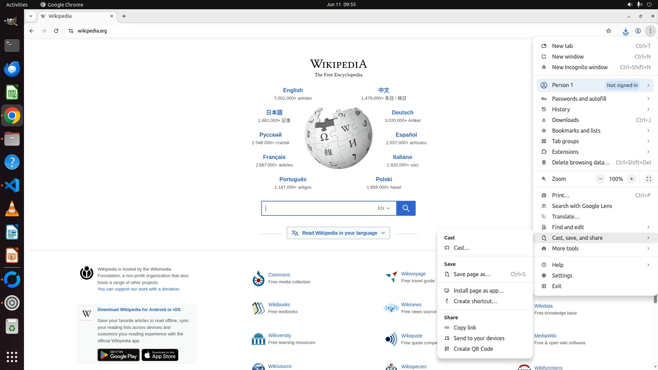Expand Read Wikipedia in your language
The height and width of the screenshot is (370, 658).
(338, 233)
